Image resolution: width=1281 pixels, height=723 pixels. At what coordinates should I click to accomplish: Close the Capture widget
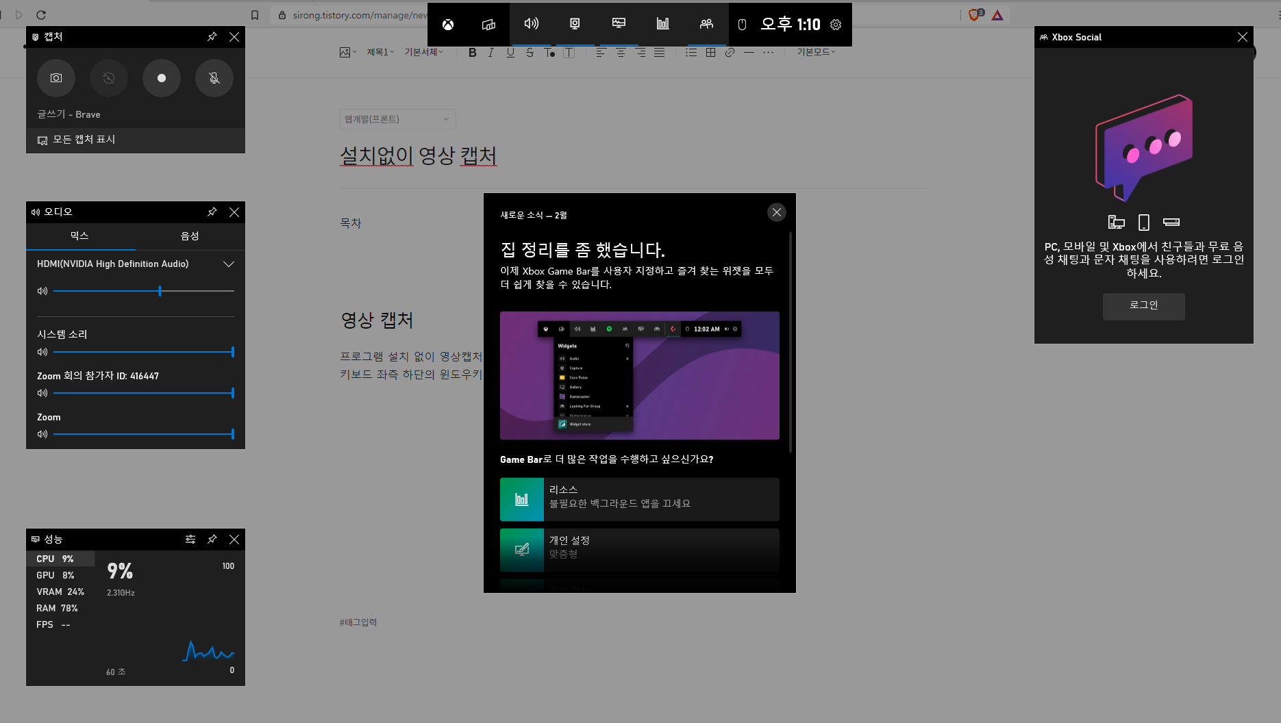(234, 37)
